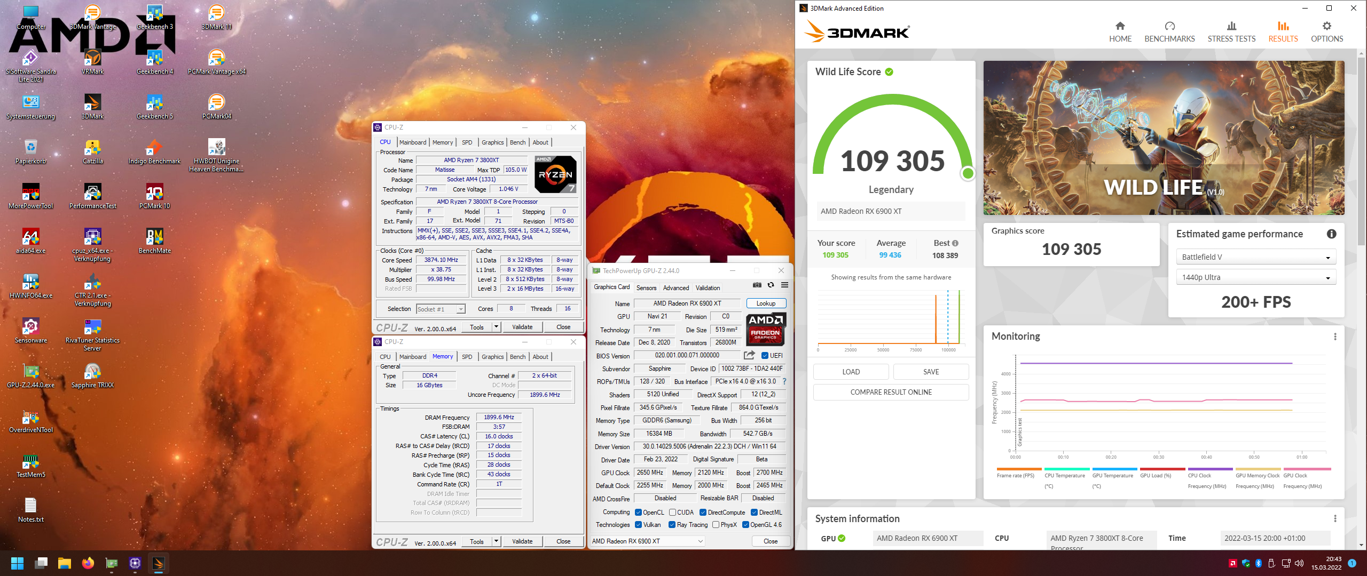Open the Socket #1 selection dropdown in CPU-Z

click(x=441, y=309)
